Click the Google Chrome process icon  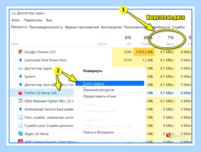point(20,52)
